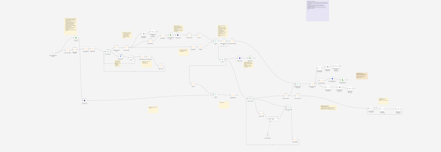Select the Code in JavaScript2 node
The width and height of the screenshot is (441, 152).
pyautogui.click(x=142, y=57)
